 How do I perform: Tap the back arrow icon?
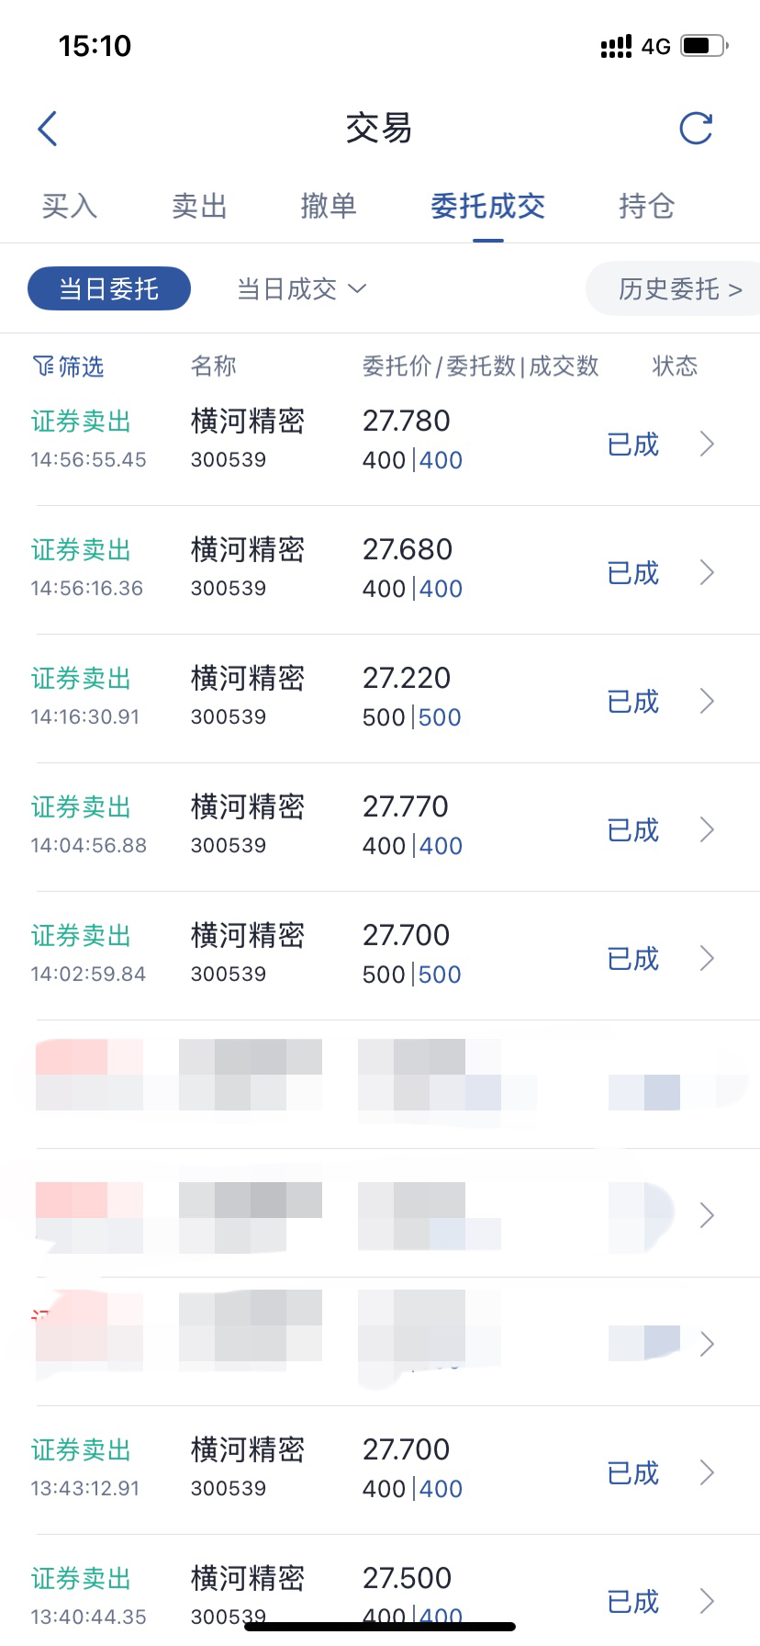pos(48,129)
